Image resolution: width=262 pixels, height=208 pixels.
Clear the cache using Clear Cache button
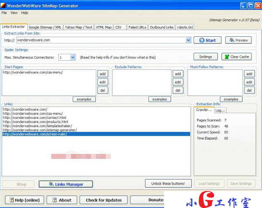[236, 57]
